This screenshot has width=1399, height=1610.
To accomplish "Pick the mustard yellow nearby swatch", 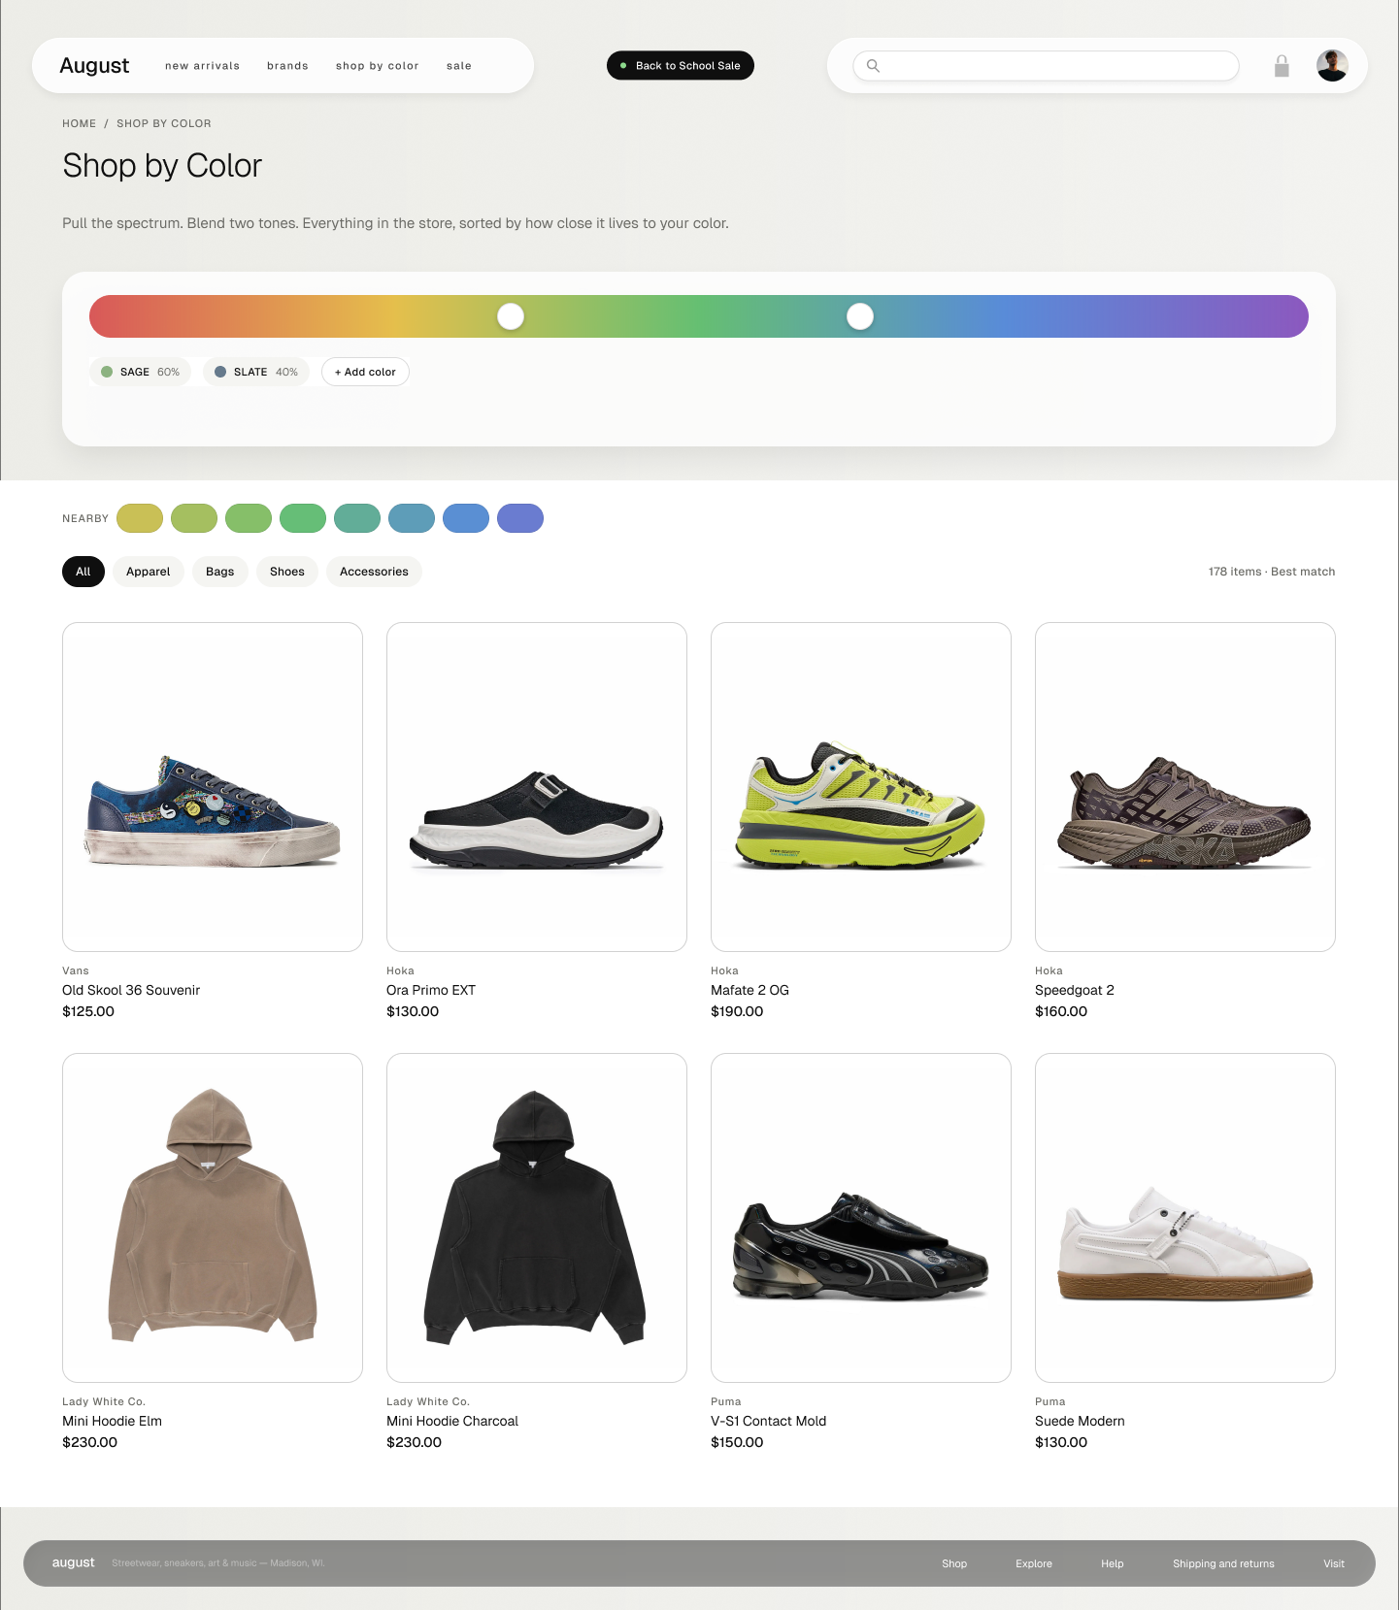I will [140, 518].
